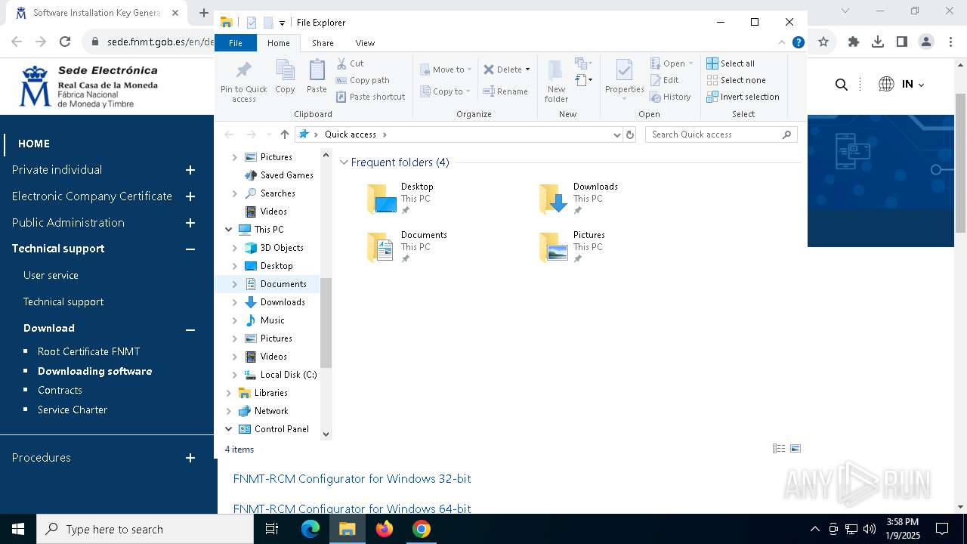The height and width of the screenshot is (544, 967).
Task: Click the Paste ribbon icon
Action: pyautogui.click(x=317, y=77)
